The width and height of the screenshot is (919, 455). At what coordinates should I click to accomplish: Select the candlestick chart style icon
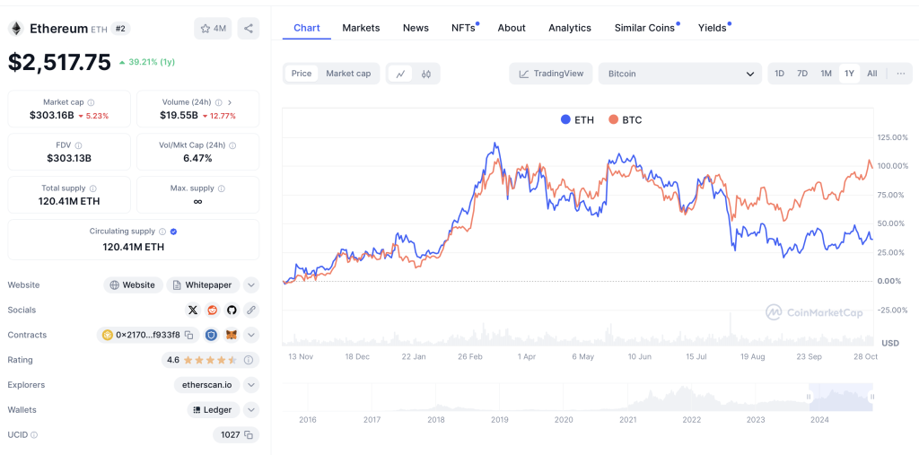pyautogui.click(x=426, y=74)
